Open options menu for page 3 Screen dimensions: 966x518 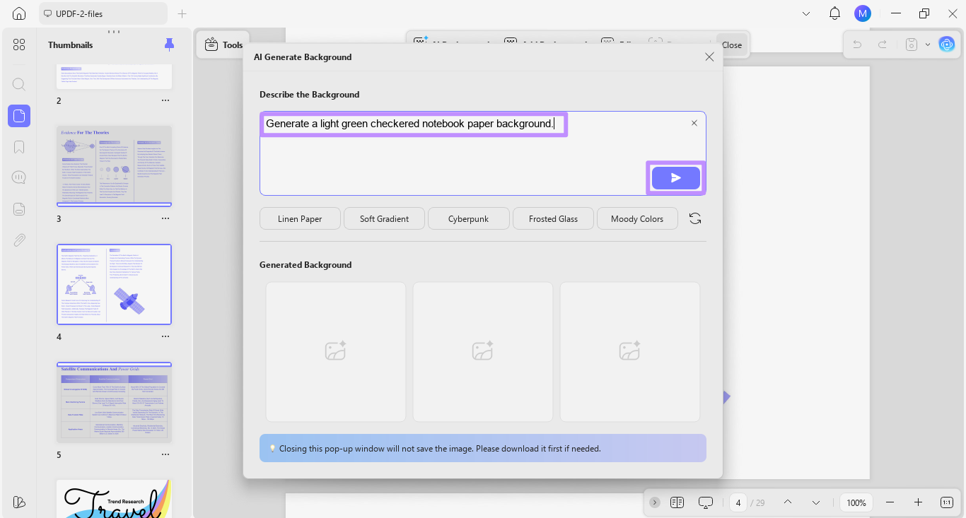click(165, 218)
